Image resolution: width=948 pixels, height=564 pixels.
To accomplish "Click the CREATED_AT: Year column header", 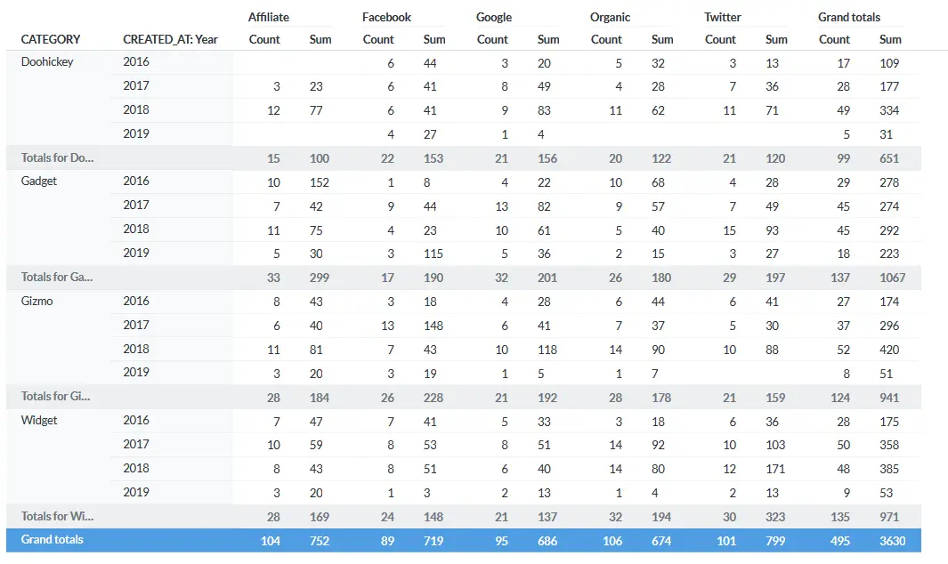I will pyautogui.click(x=170, y=39).
